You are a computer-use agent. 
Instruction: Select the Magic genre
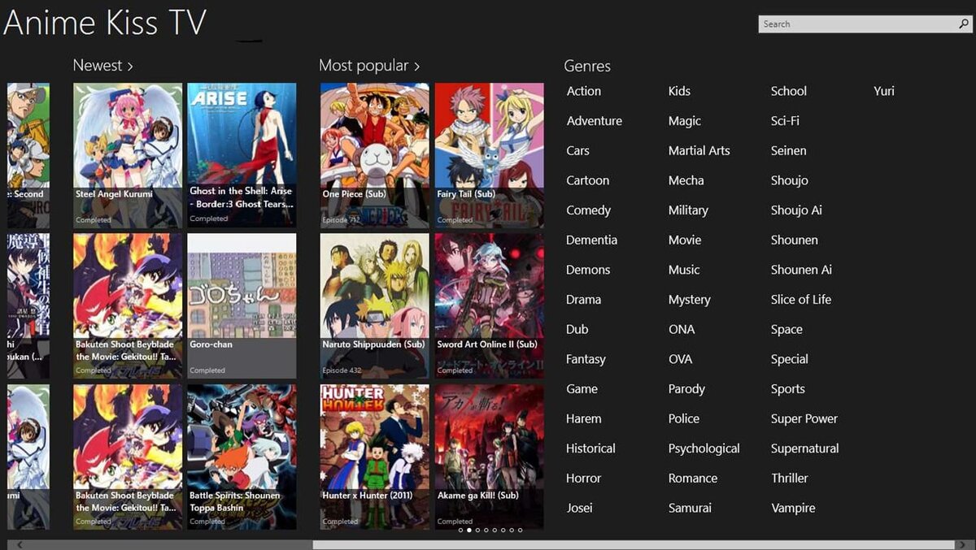tap(685, 121)
